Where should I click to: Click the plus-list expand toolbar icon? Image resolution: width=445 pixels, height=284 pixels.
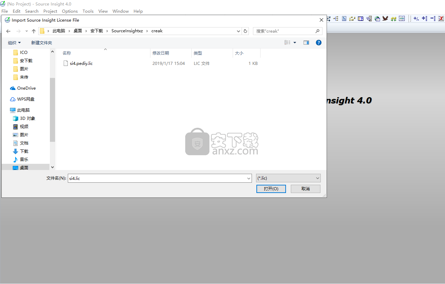coord(425,19)
